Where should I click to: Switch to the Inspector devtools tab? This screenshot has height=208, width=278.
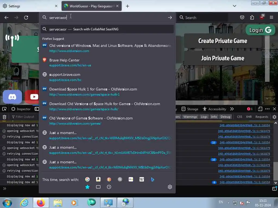click(21, 109)
